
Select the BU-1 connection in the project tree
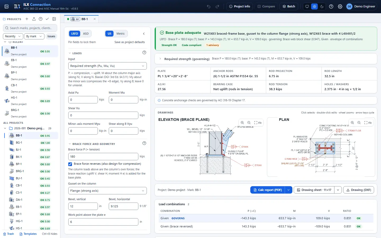pyautogui.click(x=31, y=178)
